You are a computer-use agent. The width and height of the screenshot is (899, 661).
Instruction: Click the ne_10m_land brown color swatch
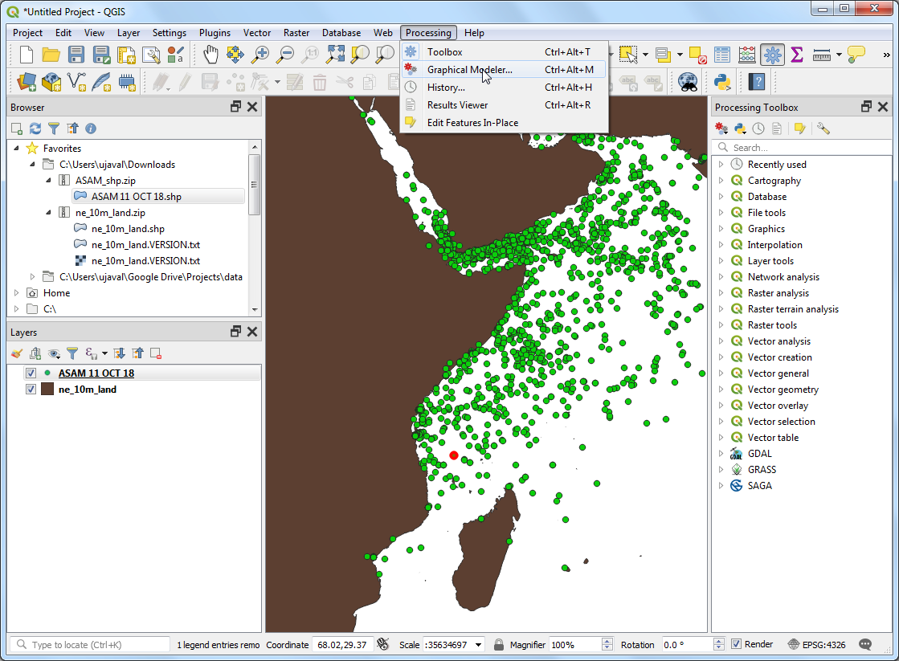tap(47, 390)
